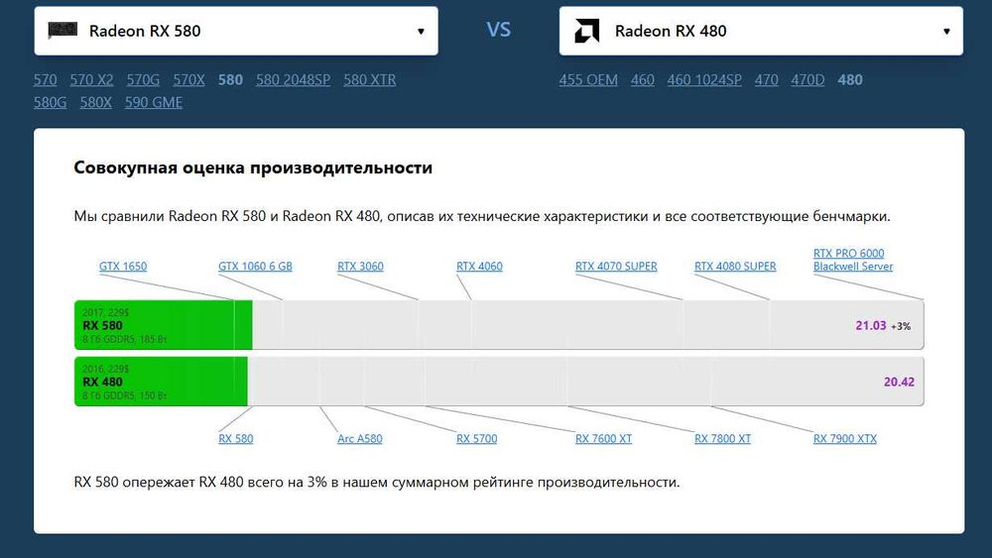Click the Arc A580 chart label
Screen dimensions: 992x558
click(359, 438)
